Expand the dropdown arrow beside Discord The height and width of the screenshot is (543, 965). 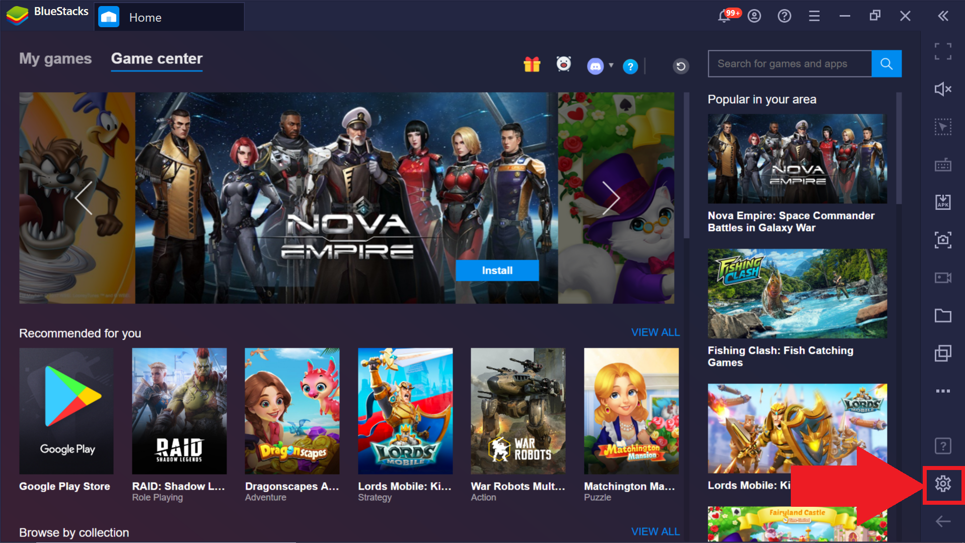[x=611, y=65]
